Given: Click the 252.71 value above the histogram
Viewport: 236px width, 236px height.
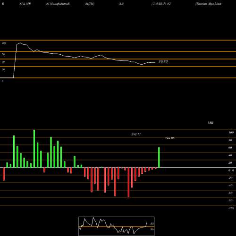Looking at the screenshot, I should click(x=136, y=135).
